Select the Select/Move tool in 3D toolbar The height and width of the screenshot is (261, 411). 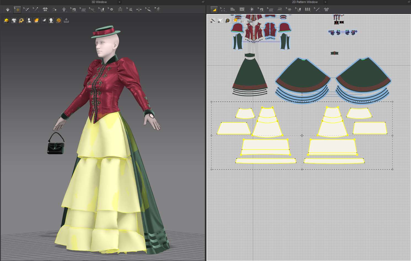(17, 10)
